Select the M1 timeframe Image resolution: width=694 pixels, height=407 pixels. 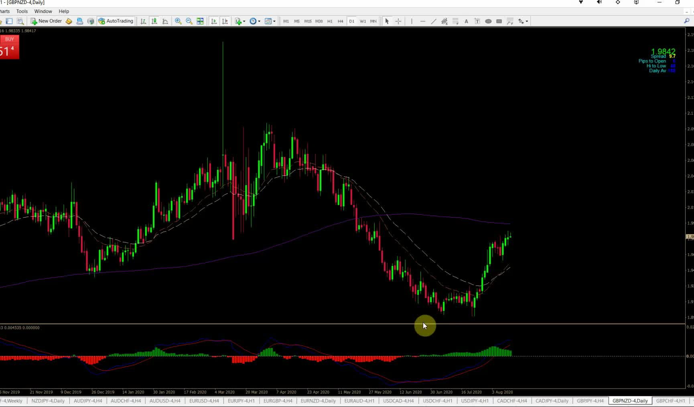[286, 21]
